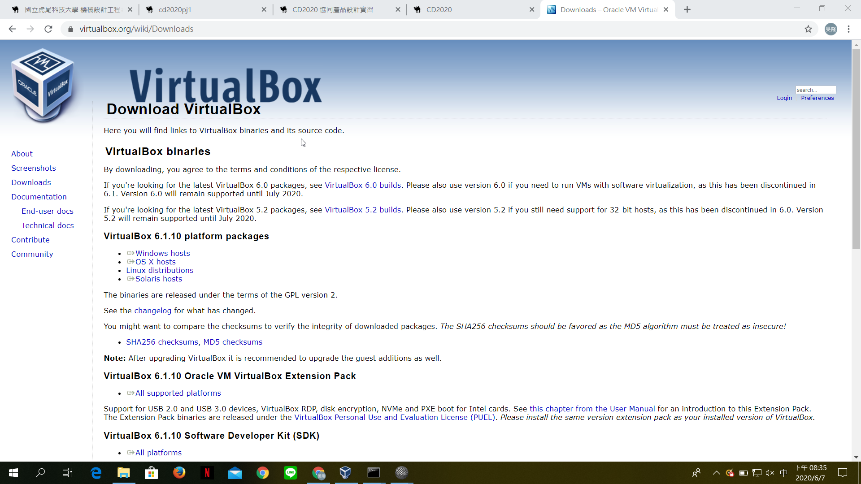Open a new browser tab
The width and height of the screenshot is (861, 484).
(x=687, y=9)
